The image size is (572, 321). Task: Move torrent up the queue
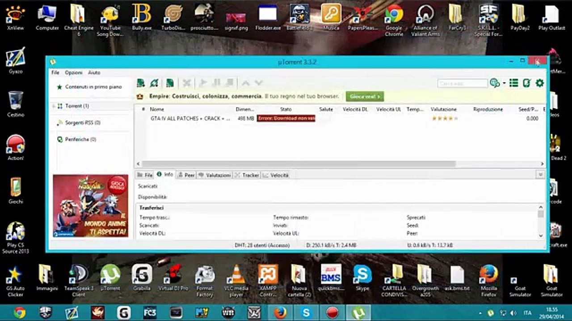pyautogui.click(x=245, y=83)
